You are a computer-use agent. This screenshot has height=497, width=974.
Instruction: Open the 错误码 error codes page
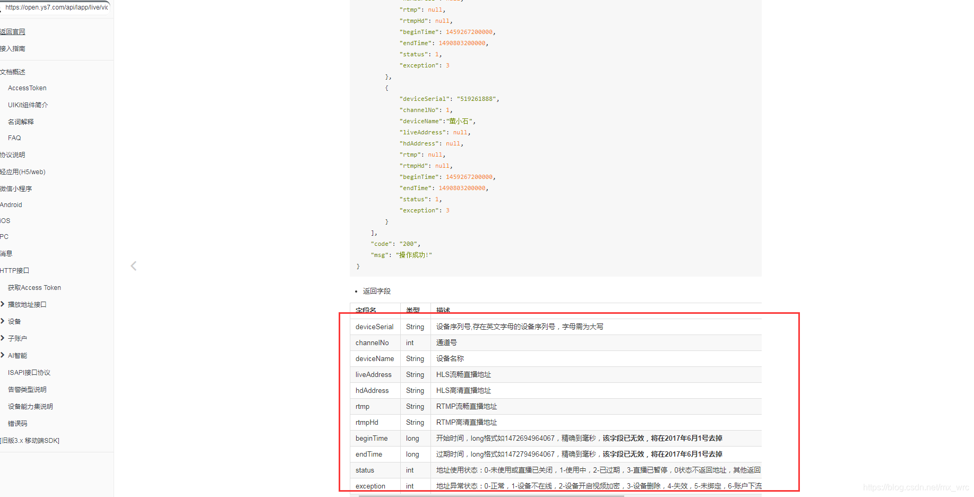(x=17, y=423)
